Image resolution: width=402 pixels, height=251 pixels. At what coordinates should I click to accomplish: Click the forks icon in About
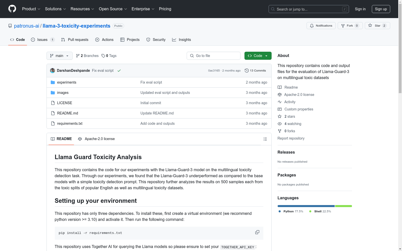coord(280,131)
